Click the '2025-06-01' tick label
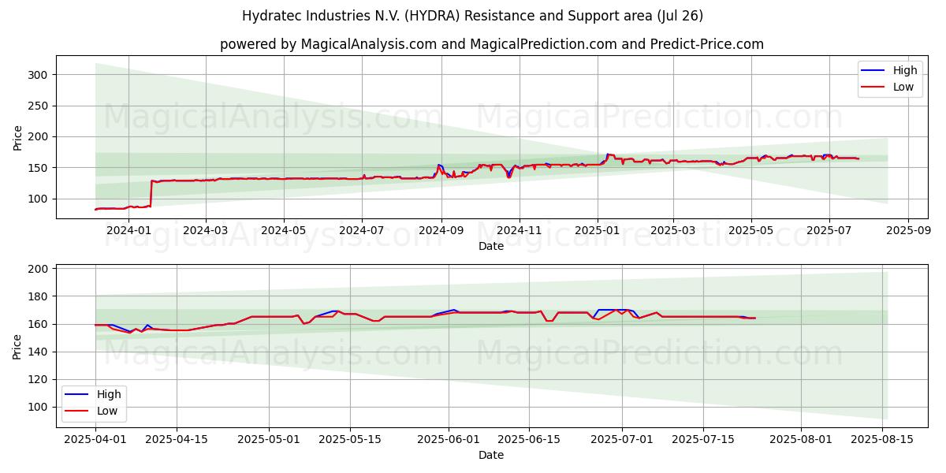The image size is (946, 473). click(449, 440)
